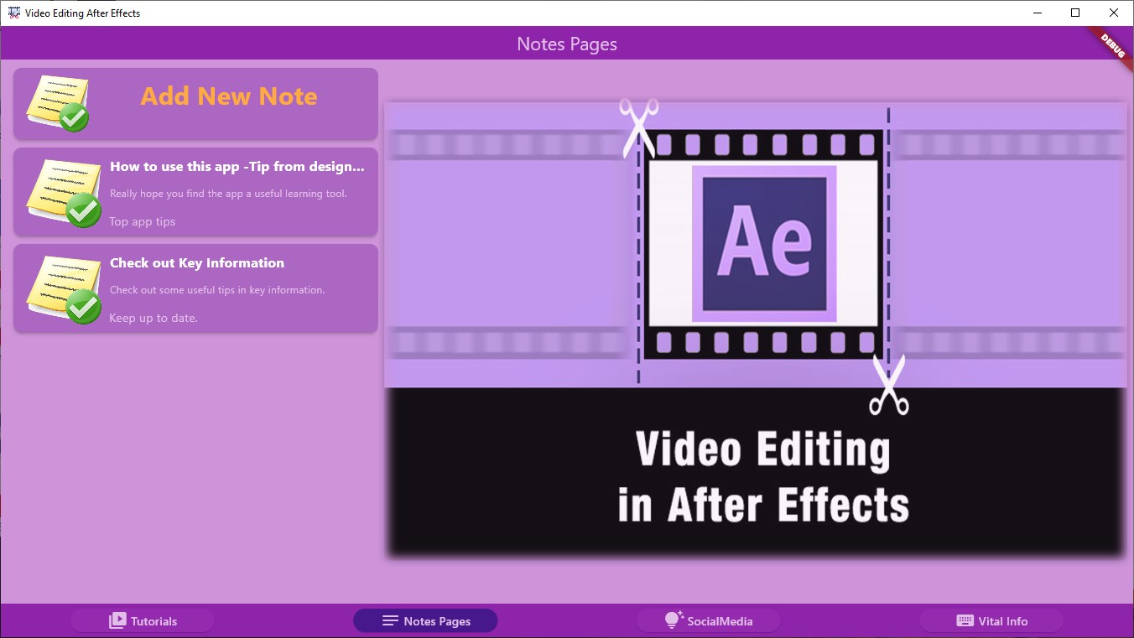Open the Tutorials tab
The height and width of the screenshot is (638, 1134).
[x=143, y=621]
